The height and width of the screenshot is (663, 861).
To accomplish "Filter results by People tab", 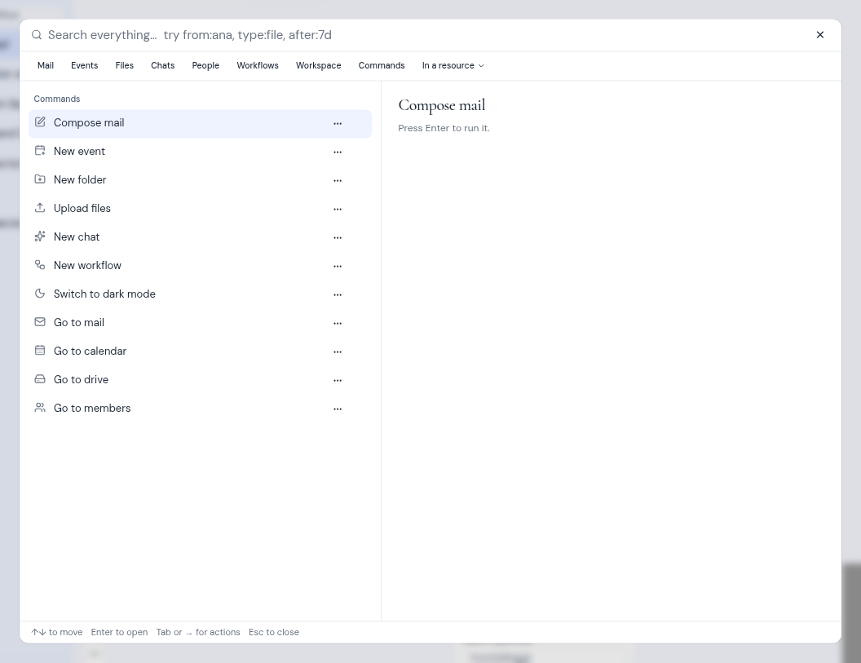I will pos(206,65).
